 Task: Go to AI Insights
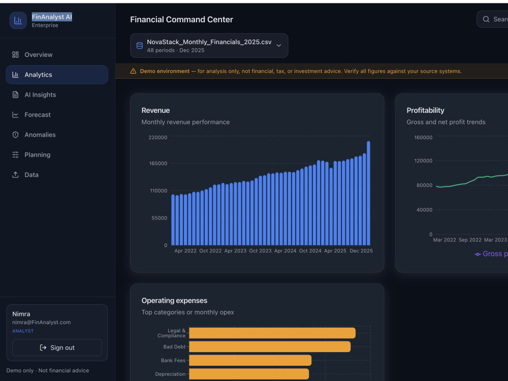(57, 94)
